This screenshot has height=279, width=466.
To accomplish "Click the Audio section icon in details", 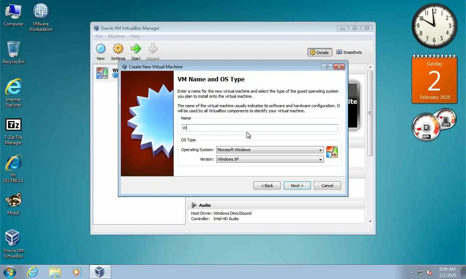I will [x=194, y=205].
